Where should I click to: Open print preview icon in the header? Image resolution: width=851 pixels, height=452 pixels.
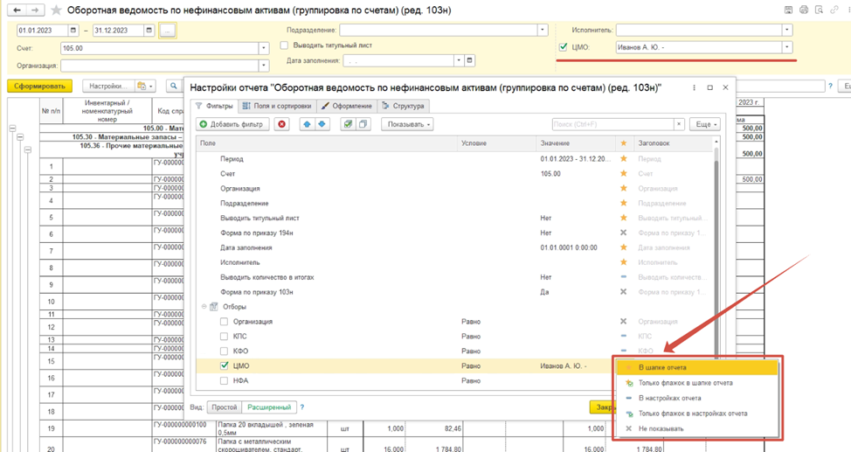819,10
